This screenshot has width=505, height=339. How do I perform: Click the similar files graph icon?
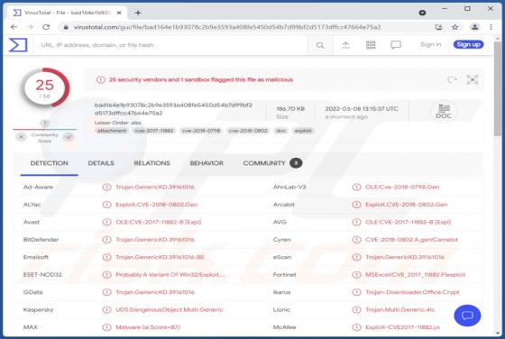473,79
